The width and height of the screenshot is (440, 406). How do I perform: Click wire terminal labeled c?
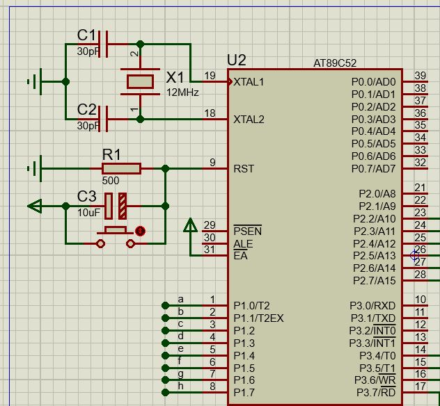pos(166,330)
